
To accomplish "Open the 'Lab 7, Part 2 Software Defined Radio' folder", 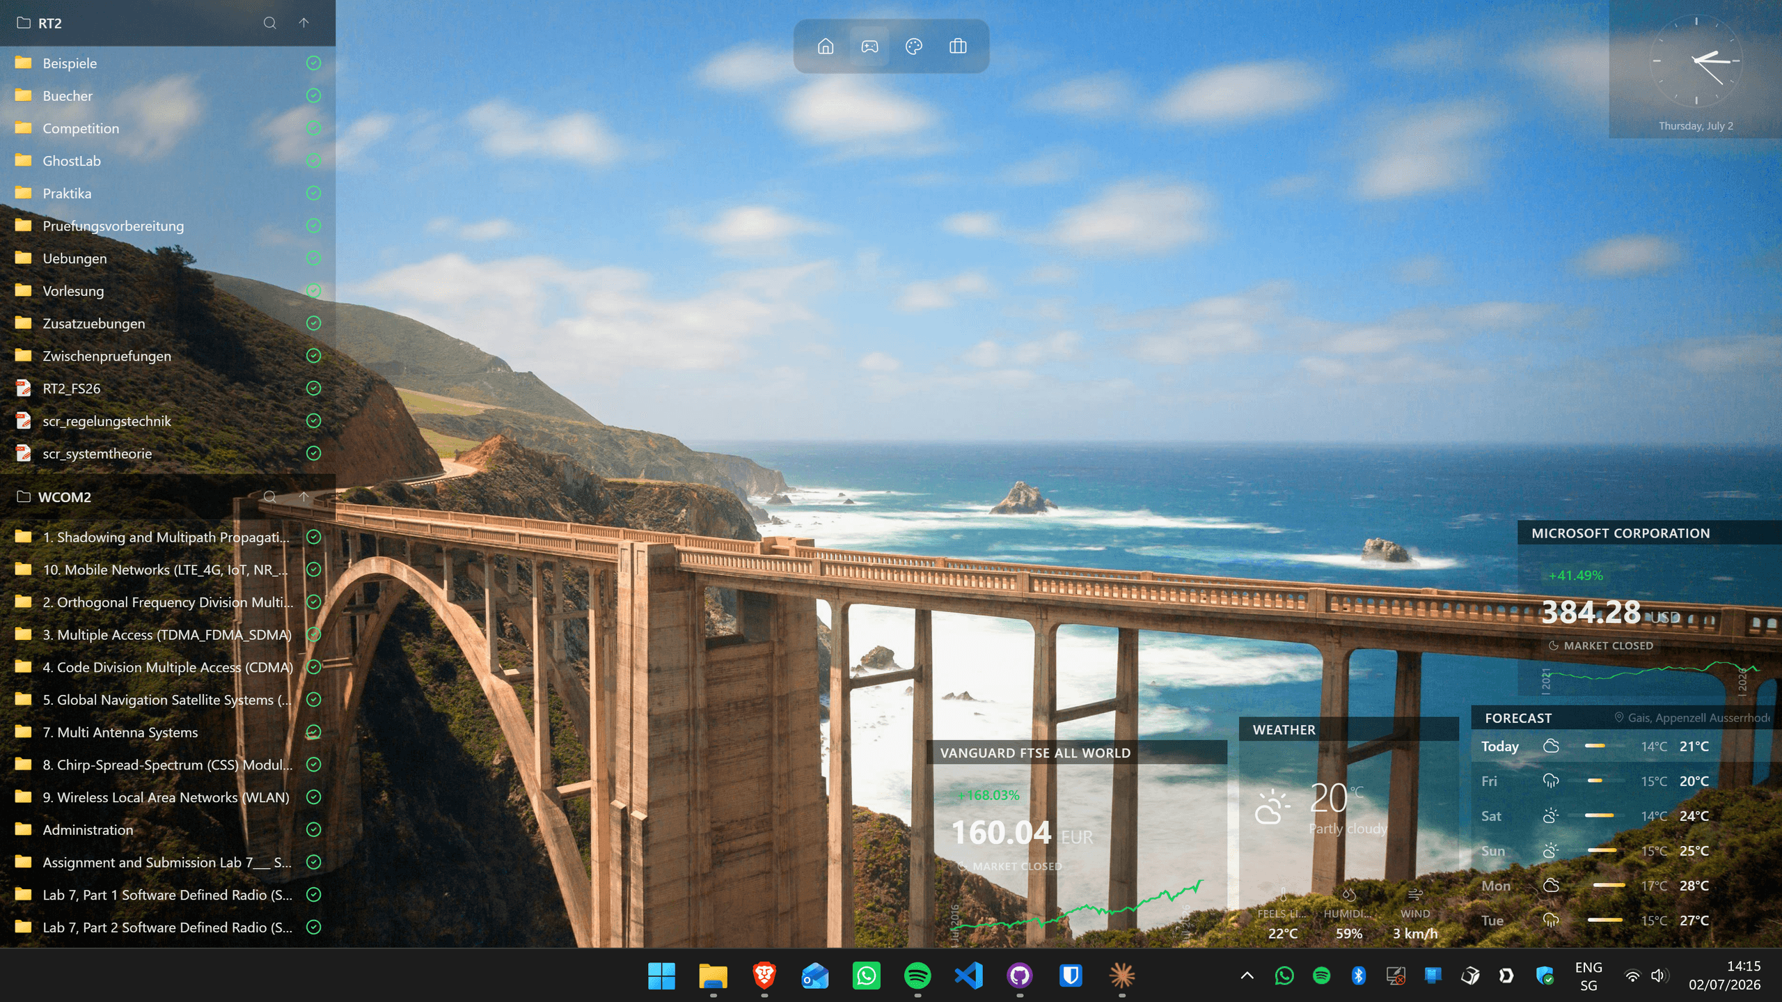I will click(x=168, y=927).
